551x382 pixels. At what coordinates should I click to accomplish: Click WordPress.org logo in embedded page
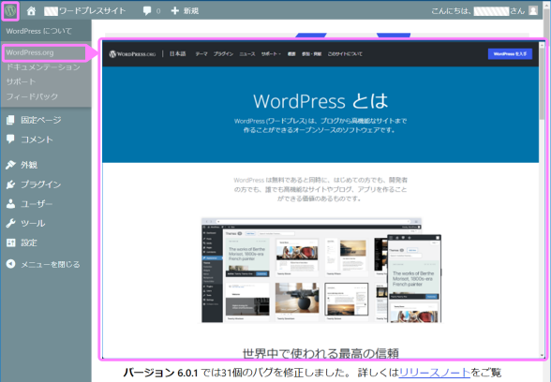132,54
